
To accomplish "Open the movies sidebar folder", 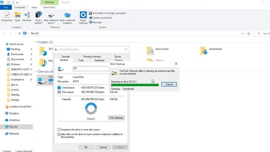I will click(x=15, y=90).
